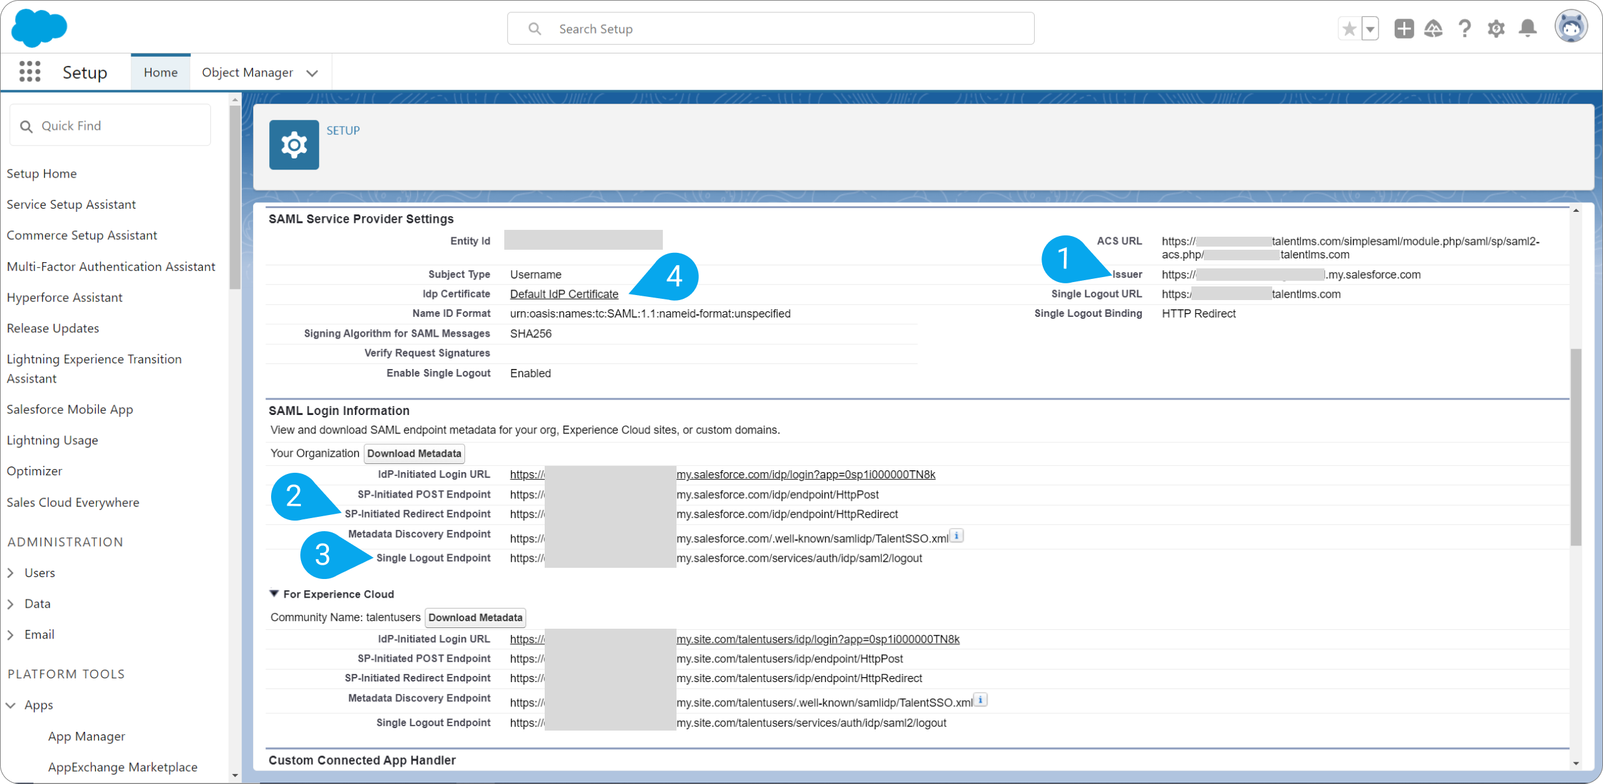Click the Quick Find input field
This screenshot has height=784, width=1603.
110,125
